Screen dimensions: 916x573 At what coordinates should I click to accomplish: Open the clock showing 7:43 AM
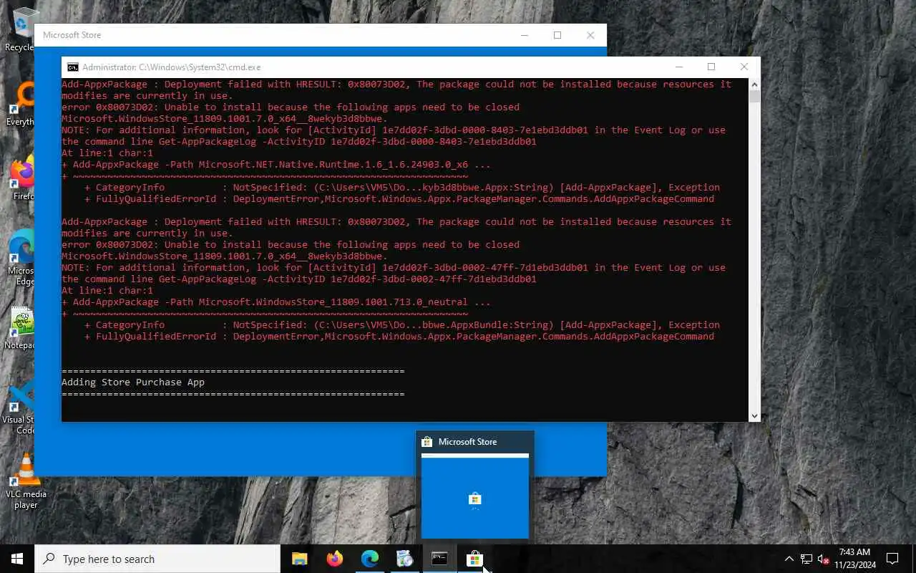pyautogui.click(x=855, y=559)
